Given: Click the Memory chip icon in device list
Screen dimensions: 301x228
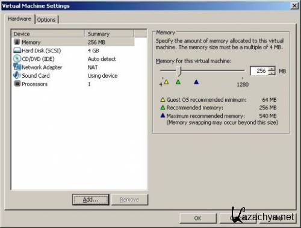Looking at the screenshot, I should pyautogui.click(x=17, y=42).
